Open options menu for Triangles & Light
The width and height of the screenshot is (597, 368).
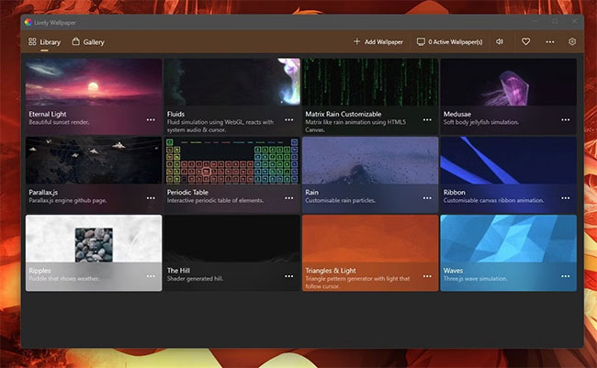click(427, 276)
